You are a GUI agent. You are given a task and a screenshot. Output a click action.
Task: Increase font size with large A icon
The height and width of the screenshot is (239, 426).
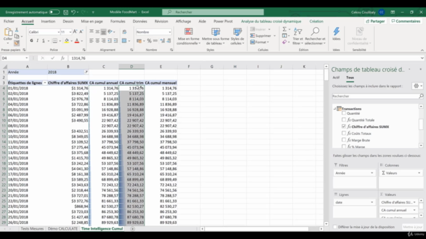click(75, 32)
